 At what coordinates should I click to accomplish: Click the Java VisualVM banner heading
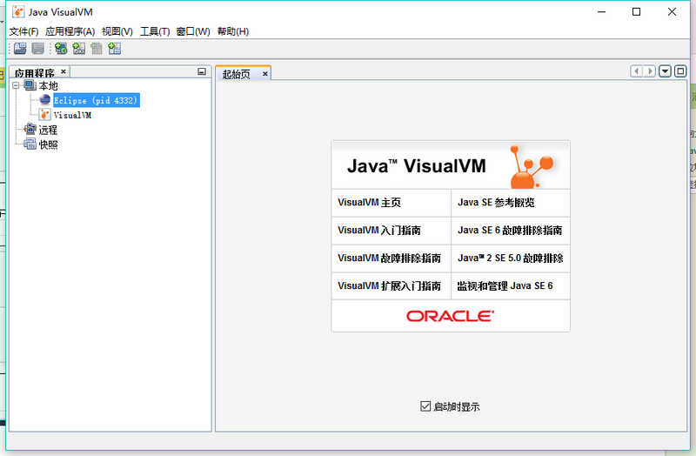[417, 166]
